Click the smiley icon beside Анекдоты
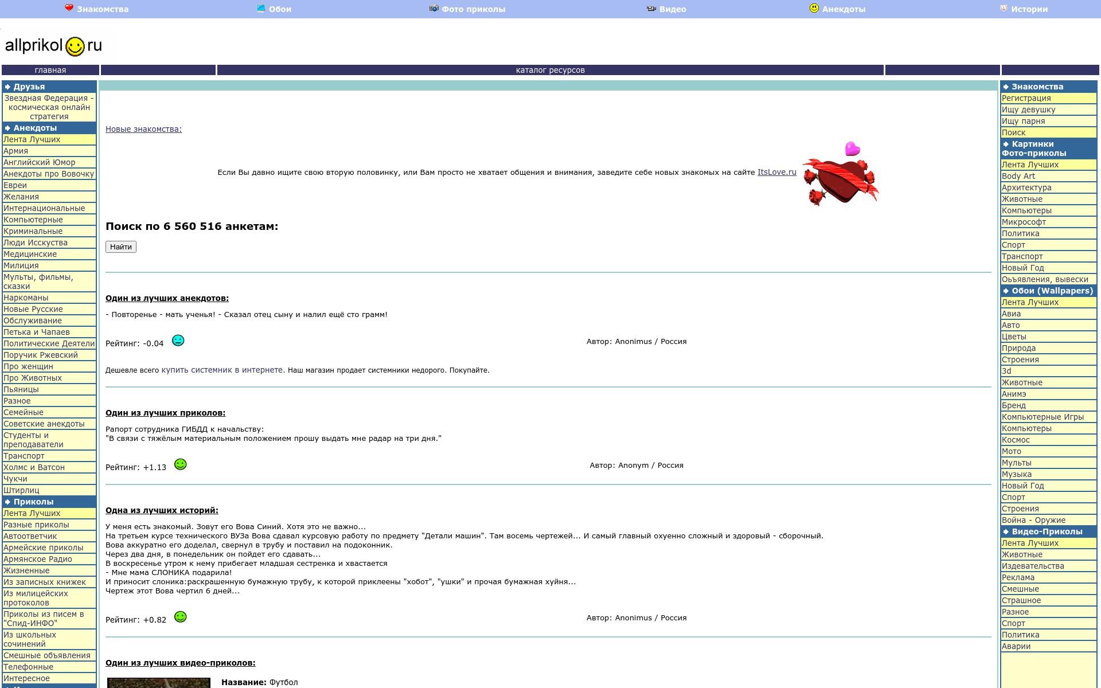Image resolution: width=1101 pixels, height=688 pixels. click(x=814, y=8)
